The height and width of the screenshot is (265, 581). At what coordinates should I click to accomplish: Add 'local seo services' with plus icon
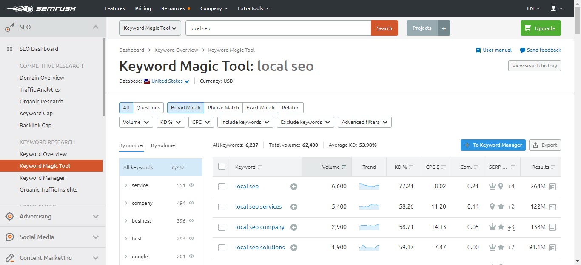click(x=293, y=207)
